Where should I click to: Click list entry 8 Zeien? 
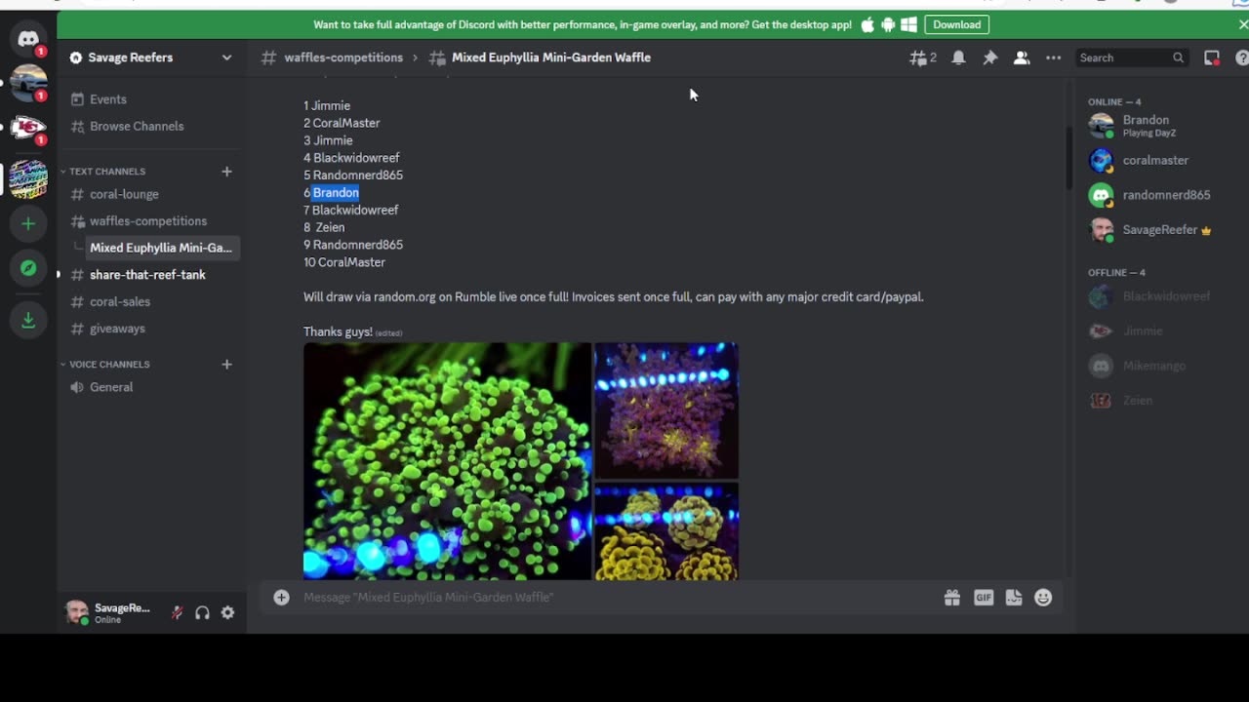(x=324, y=227)
